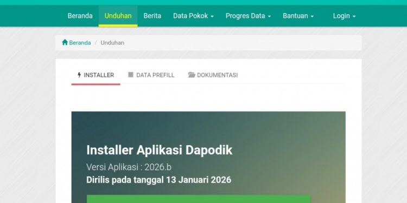Switch to the DATA PREFILL tab
Screen dimensions: 407x203
tap(151, 75)
